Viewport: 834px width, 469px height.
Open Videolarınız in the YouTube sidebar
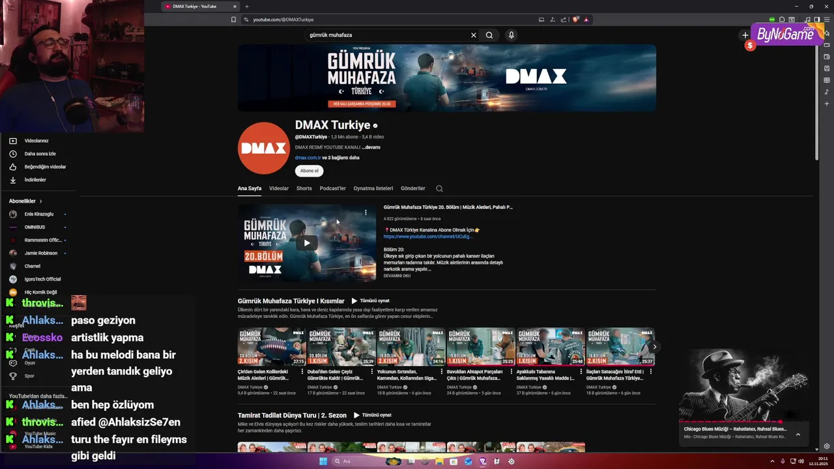pos(37,141)
